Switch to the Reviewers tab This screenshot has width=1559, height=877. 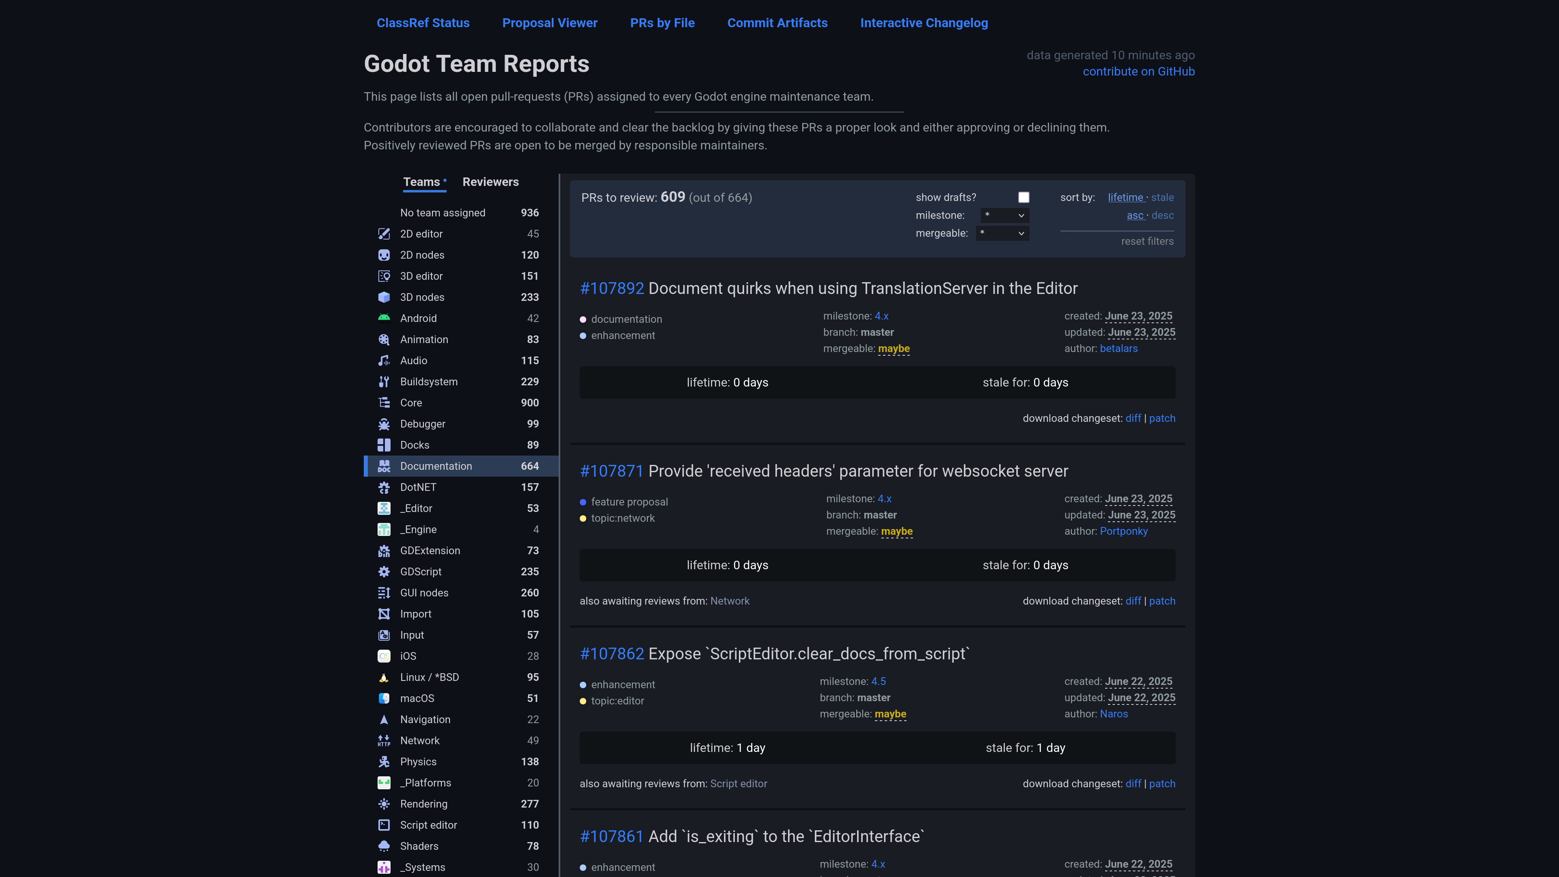490,181
